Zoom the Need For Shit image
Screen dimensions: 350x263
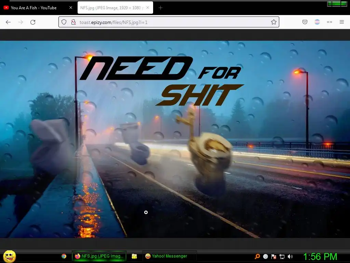click(175, 139)
